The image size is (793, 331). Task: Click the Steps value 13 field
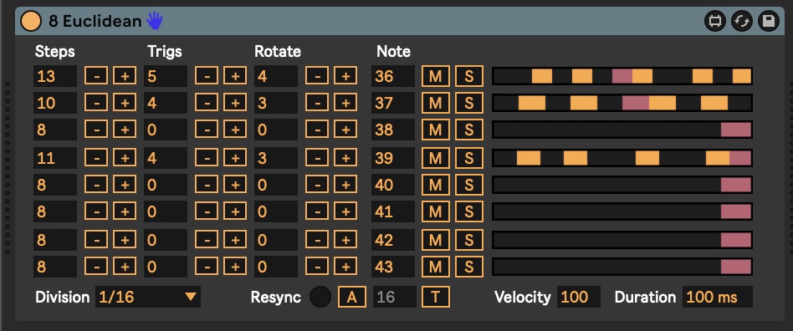pyautogui.click(x=55, y=76)
